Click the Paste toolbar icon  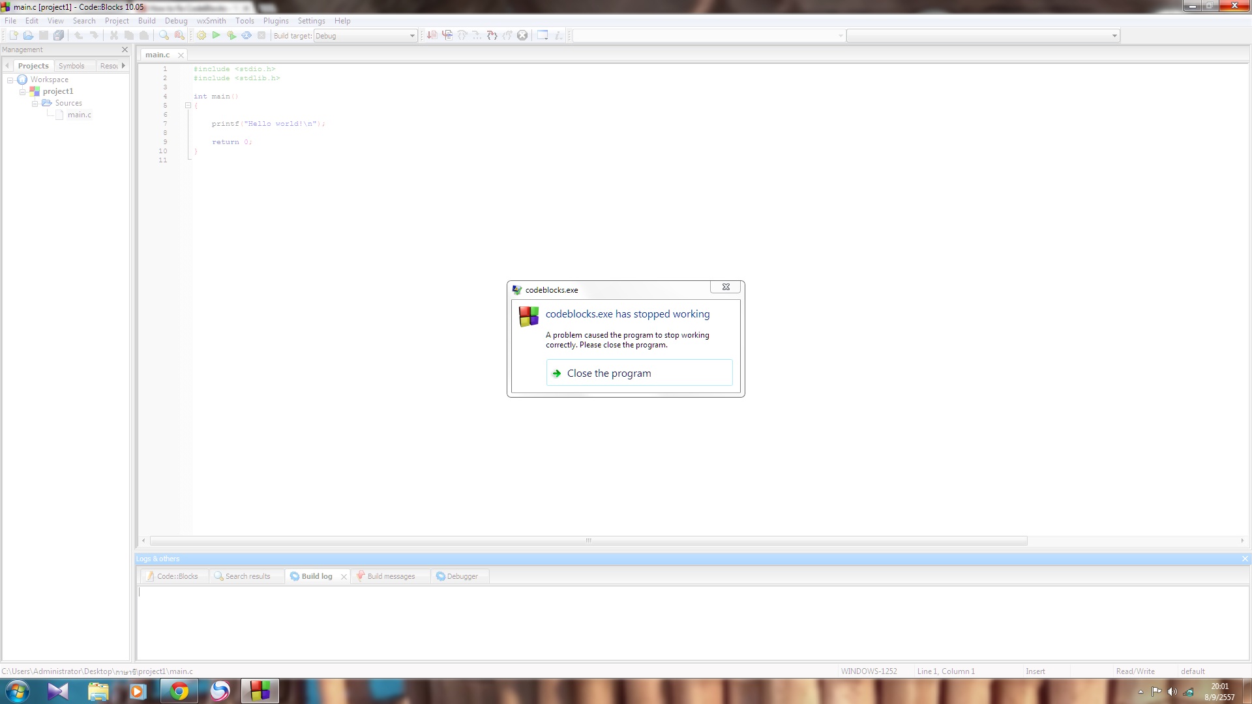pos(144,35)
